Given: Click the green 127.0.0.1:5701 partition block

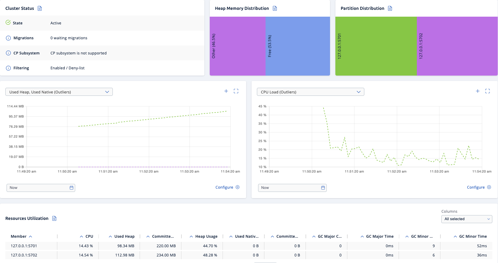Looking at the screenshot, I should pos(376,46).
